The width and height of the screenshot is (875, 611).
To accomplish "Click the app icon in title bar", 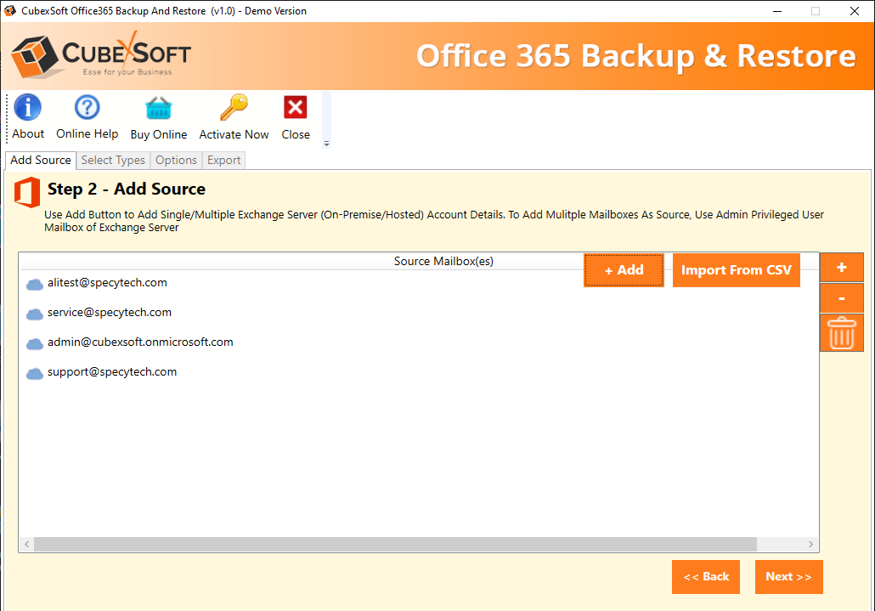I will click(x=10, y=10).
